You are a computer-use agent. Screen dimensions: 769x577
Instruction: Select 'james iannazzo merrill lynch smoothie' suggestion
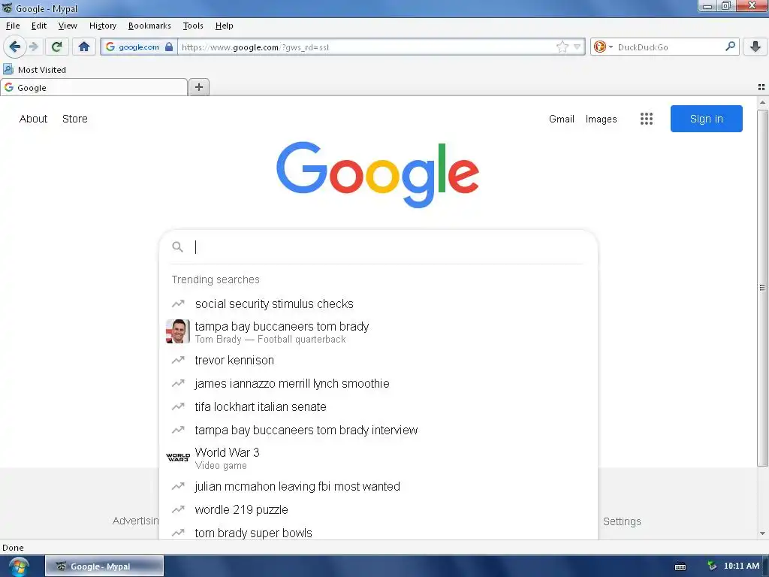click(378, 383)
